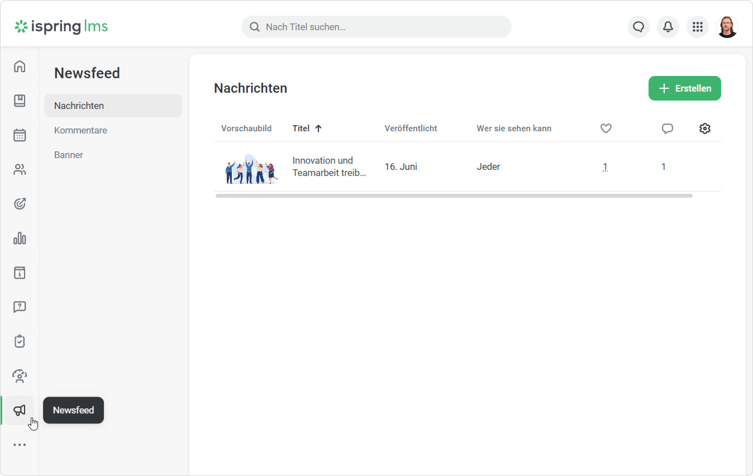Open the more options three dots
The height and width of the screenshot is (476, 753).
coord(19,445)
